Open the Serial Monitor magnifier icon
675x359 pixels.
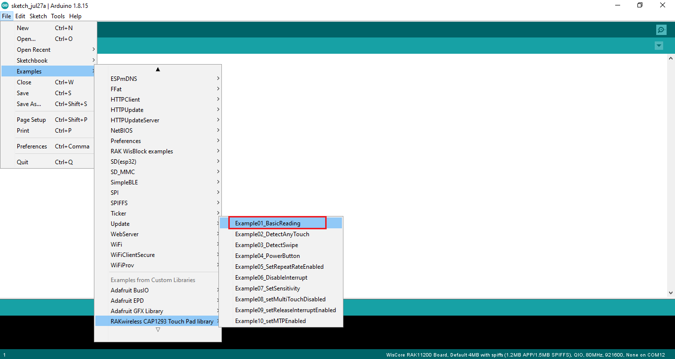pyautogui.click(x=661, y=30)
